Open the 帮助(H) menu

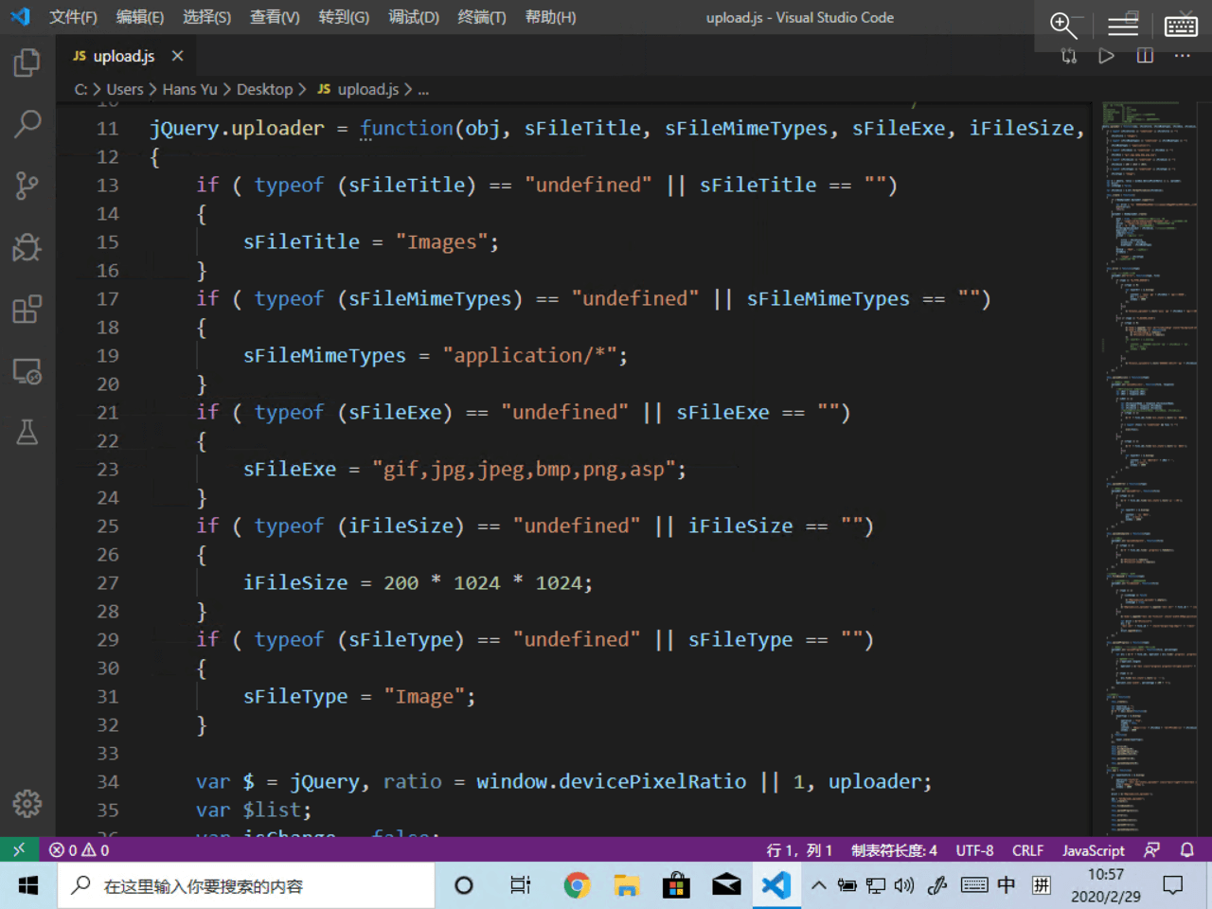pyautogui.click(x=550, y=17)
